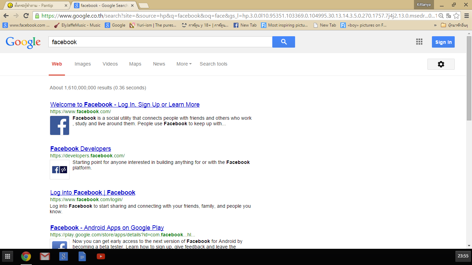This screenshot has width=472, height=265.
Task: Open Search tools options
Action: pos(214,64)
